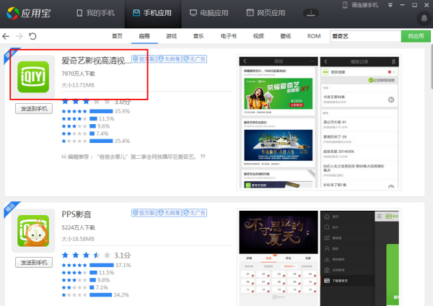The image size is (433, 306).
Task: Select the 首页 navigation item
Action: pos(117,36)
